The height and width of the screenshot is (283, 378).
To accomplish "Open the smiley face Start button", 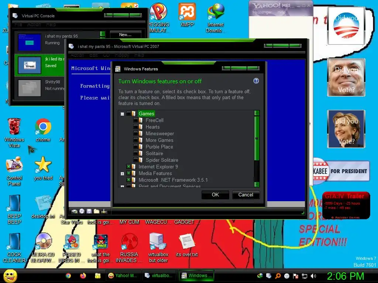I will click(10, 276).
